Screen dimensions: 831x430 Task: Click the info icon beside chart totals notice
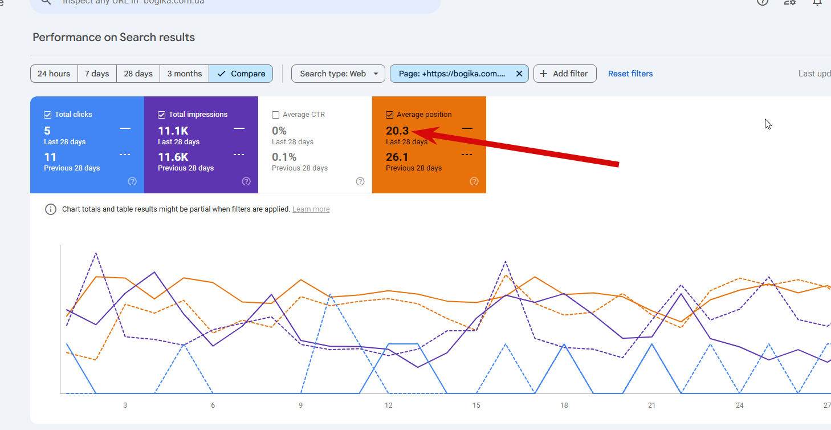(x=51, y=209)
